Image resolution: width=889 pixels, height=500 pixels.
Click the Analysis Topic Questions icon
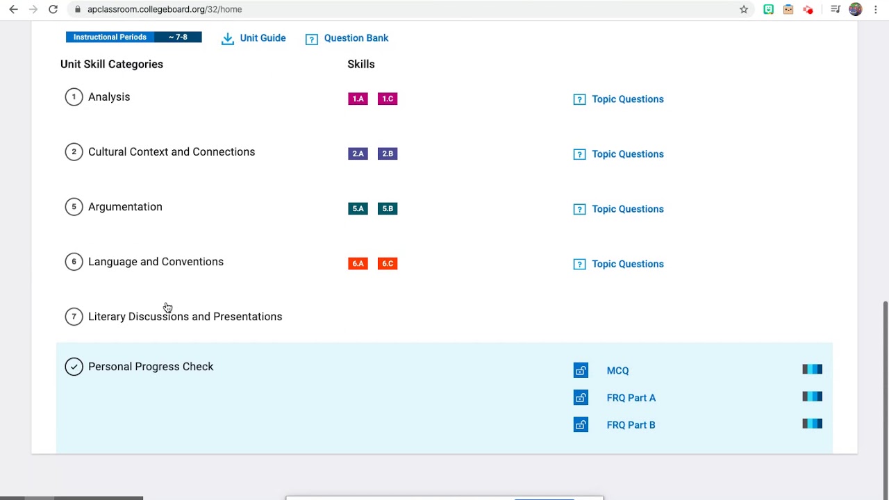[579, 99]
